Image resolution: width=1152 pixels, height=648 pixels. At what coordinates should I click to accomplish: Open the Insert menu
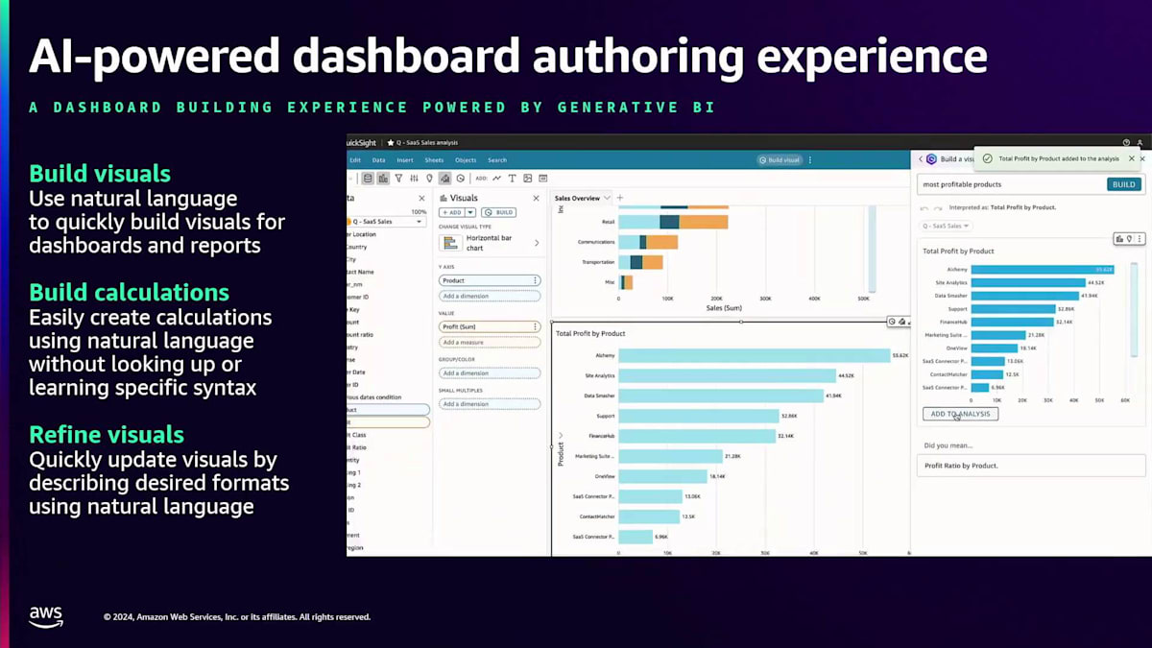tap(405, 160)
